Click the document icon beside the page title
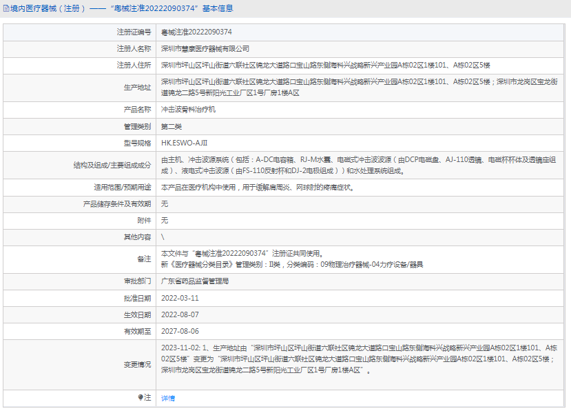Viewport: 571px width, 411px height. [6, 8]
